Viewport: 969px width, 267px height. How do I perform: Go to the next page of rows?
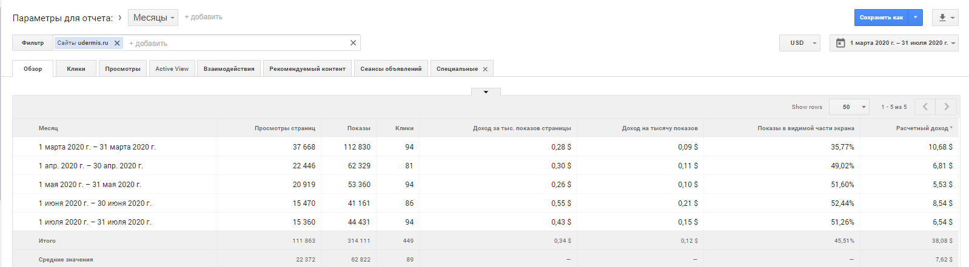pyautogui.click(x=946, y=107)
